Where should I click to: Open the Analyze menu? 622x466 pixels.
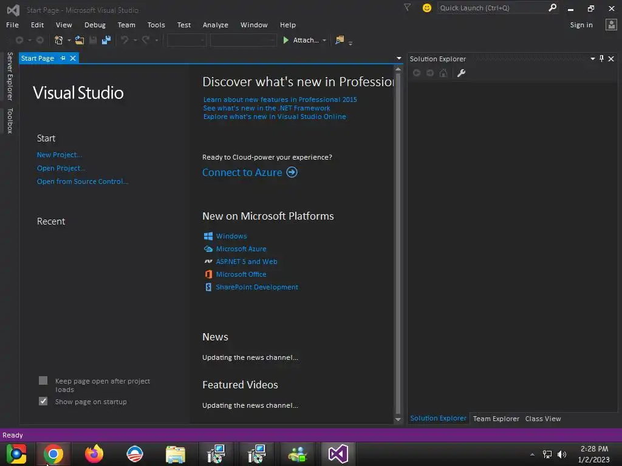point(216,24)
